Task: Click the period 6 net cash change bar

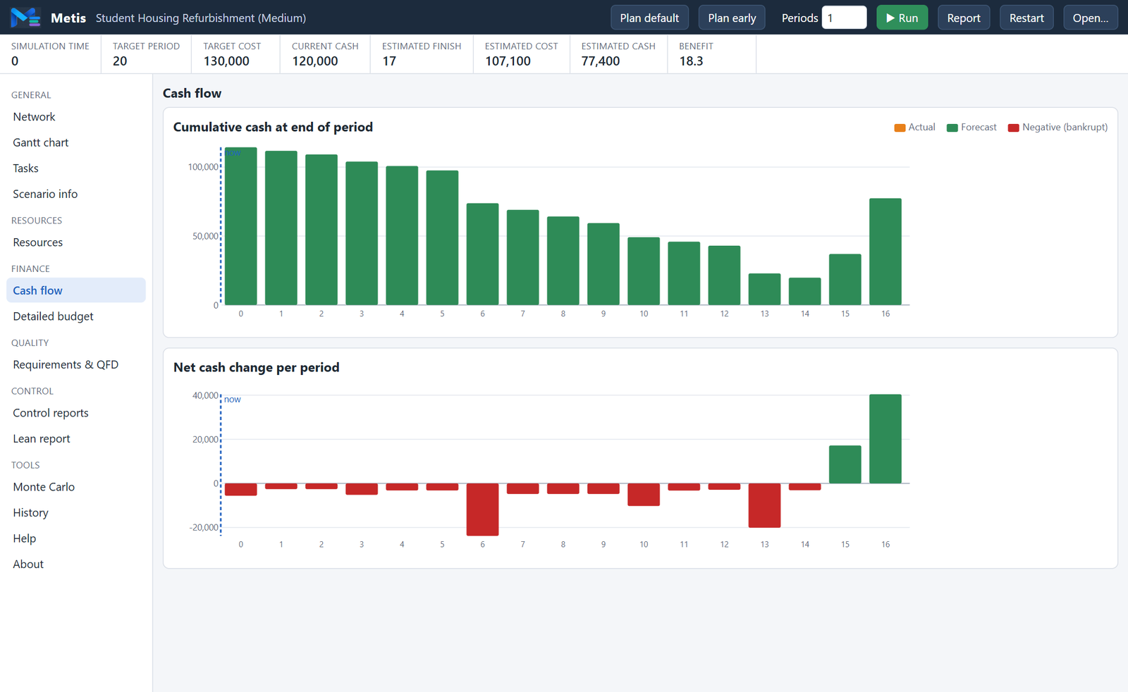Action: 483,509
